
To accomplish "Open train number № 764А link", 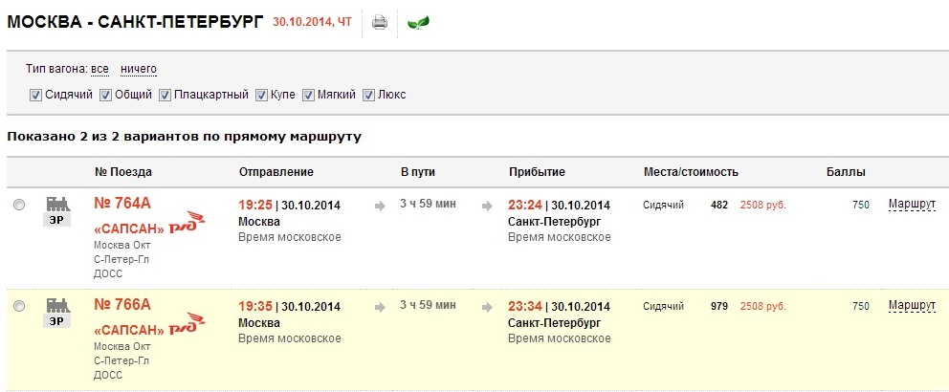I will tap(122, 203).
